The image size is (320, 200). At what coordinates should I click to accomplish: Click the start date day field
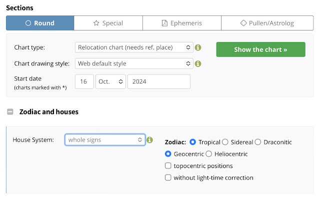coord(84,81)
